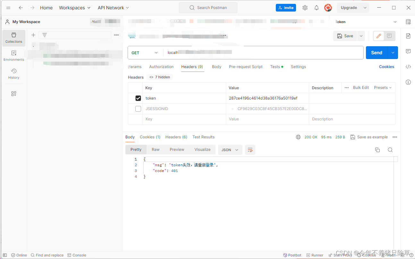The width and height of the screenshot is (415, 259).
Task: Copy response with the copy icon
Action: [x=377, y=150]
